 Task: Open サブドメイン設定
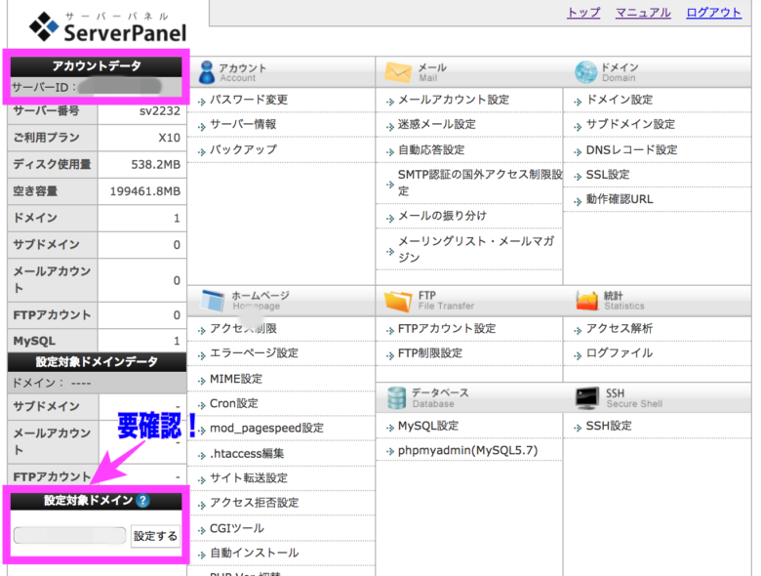click(x=630, y=124)
